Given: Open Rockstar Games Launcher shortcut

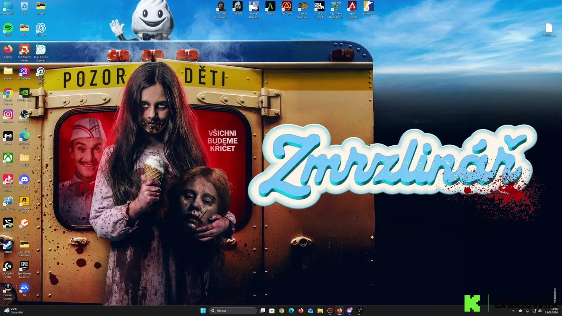Looking at the screenshot, I should click(x=24, y=204).
